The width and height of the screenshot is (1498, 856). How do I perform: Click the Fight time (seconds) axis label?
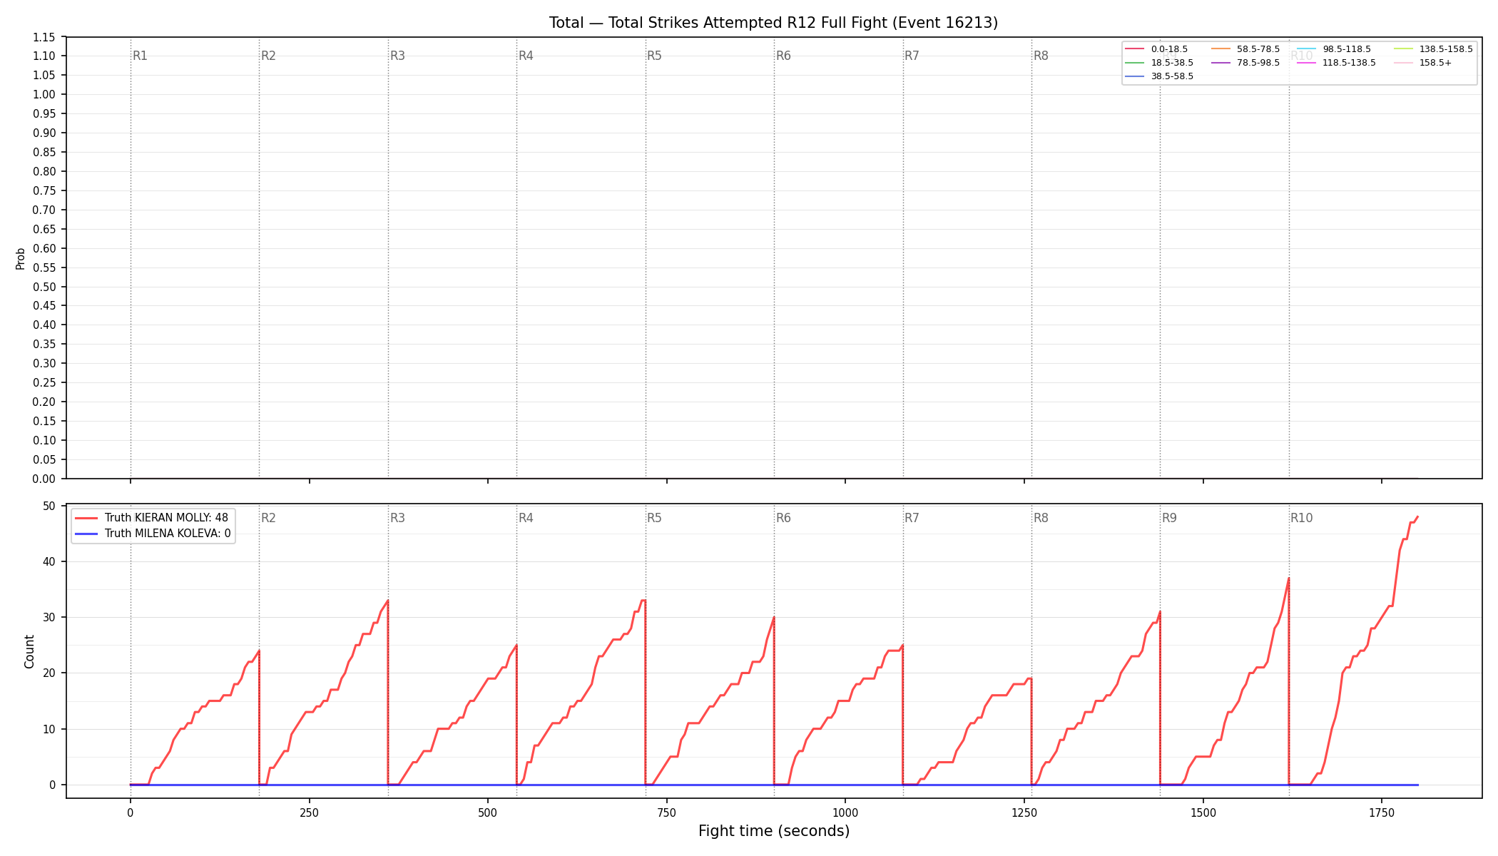(774, 831)
